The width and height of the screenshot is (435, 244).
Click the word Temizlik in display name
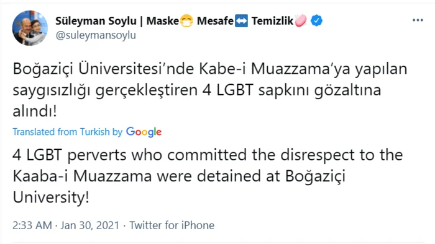pyautogui.click(x=272, y=21)
